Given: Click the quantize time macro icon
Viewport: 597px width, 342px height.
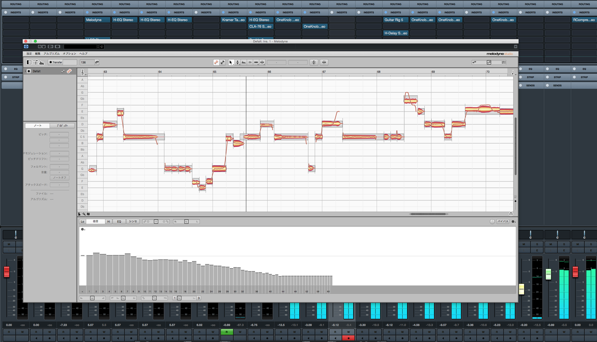Looking at the screenshot, I should pyautogui.click(x=324, y=62).
